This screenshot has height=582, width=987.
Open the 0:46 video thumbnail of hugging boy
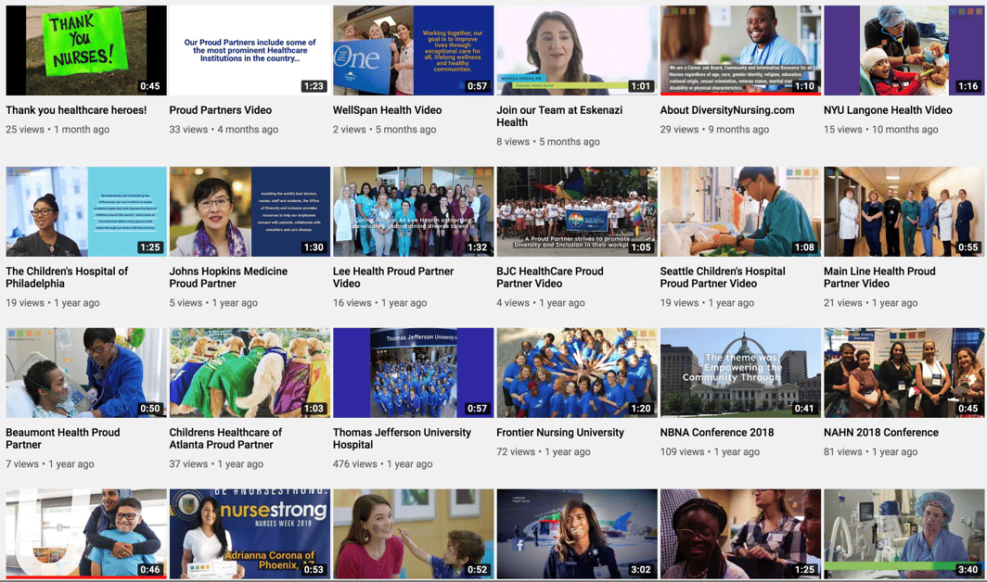(86, 534)
